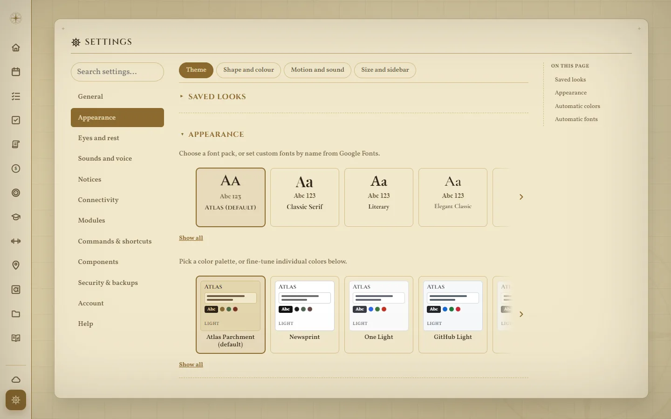671x419 pixels.
Task: Open the checklist lines icon in the left rail
Action: [x=16, y=96]
